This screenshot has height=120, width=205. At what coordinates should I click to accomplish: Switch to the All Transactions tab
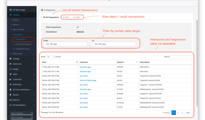pos(51,17)
